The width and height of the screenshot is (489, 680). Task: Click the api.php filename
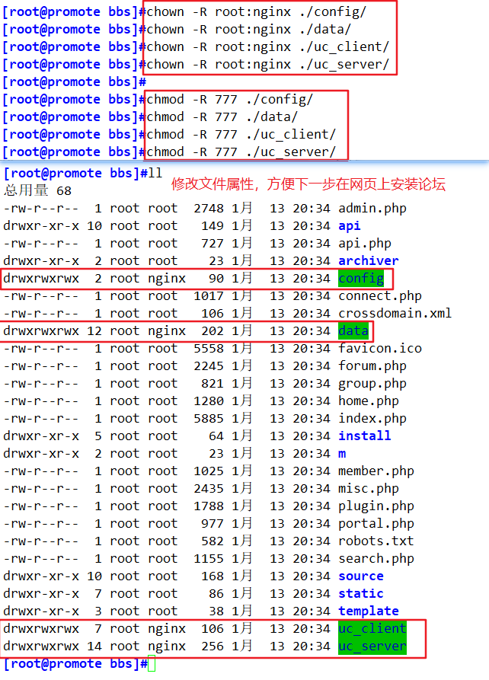click(365, 244)
